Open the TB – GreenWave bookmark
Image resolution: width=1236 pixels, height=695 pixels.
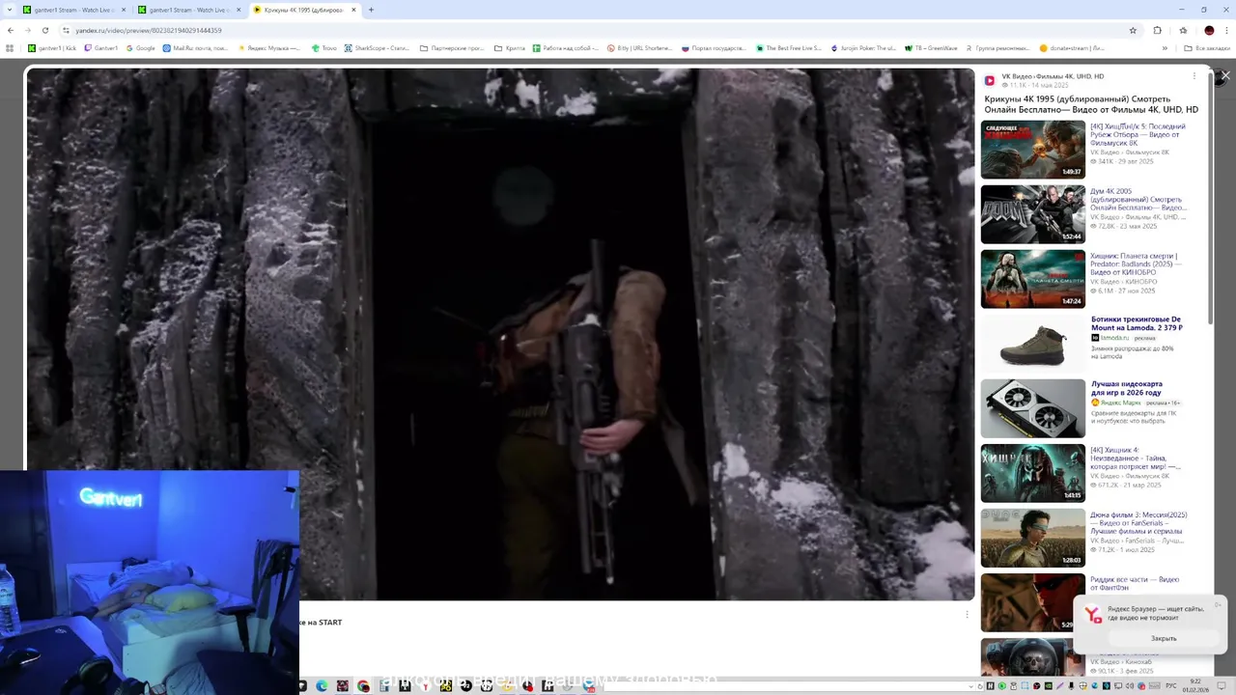(929, 47)
